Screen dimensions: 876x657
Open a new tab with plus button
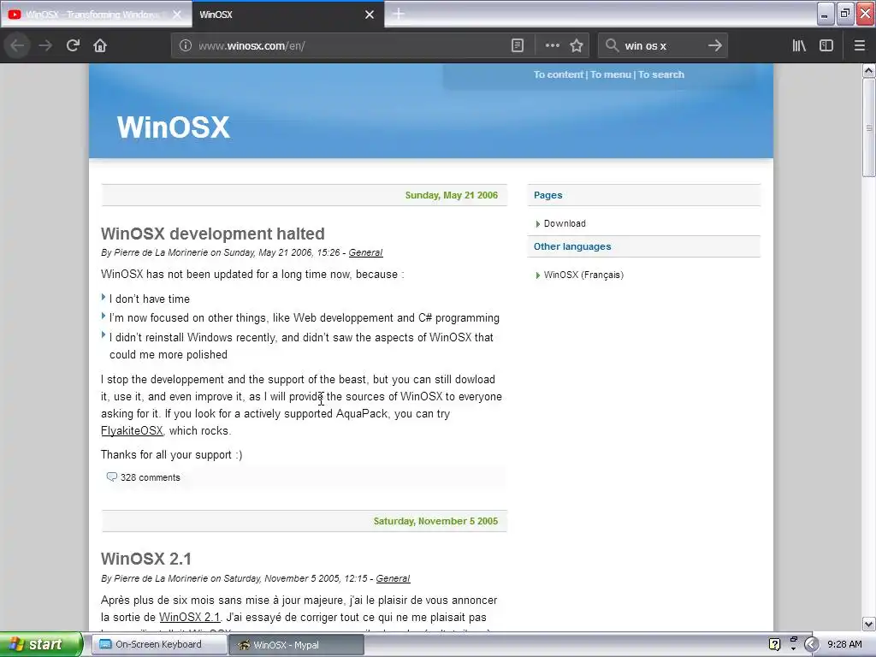(399, 14)
